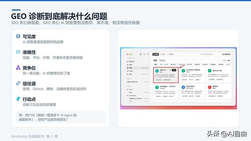Click the teal avatar on 品牌 GEO card
251x141 pixels.
(157, 70)
